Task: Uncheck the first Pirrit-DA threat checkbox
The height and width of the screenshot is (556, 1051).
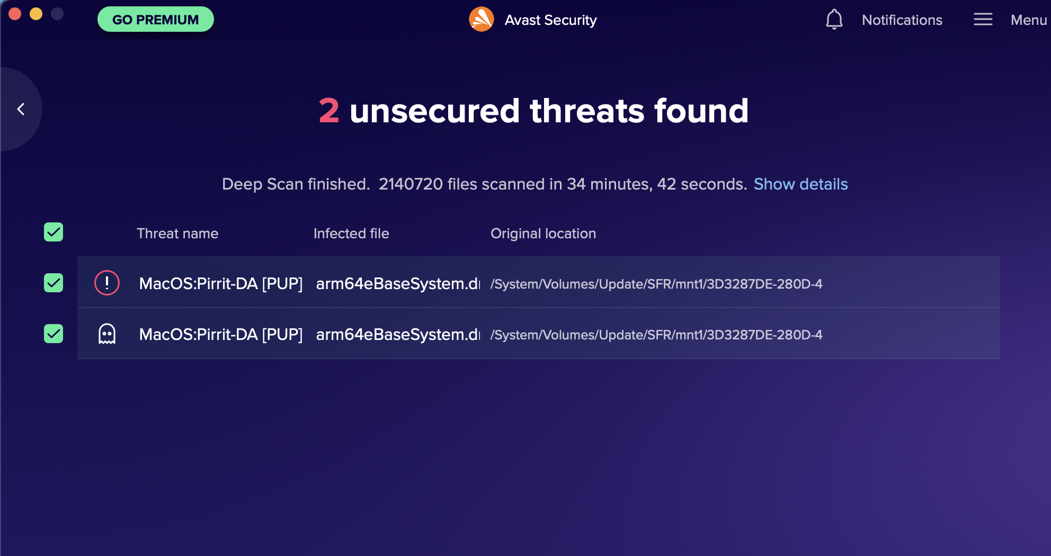Action: click(x=54, y=283)
